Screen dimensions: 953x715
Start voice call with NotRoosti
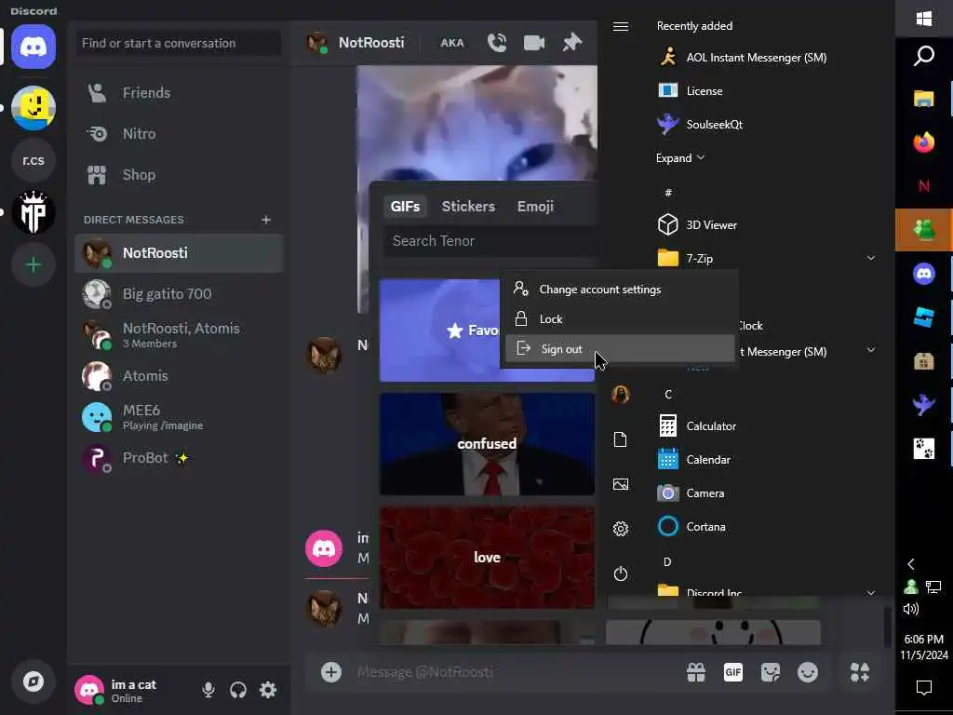pyautogui.click(x=497, y=43)
